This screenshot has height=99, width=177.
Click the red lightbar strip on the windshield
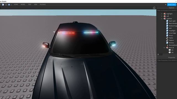point(68,33)
